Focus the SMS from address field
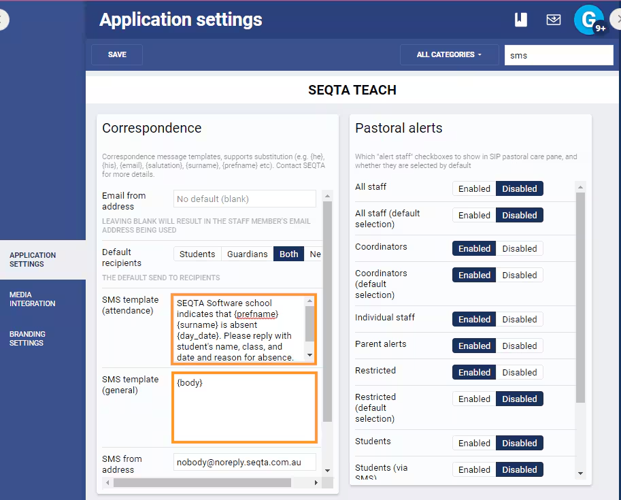The width and height of the screenshot is (621, 500). pyautogui.click(x=245, y=462)
